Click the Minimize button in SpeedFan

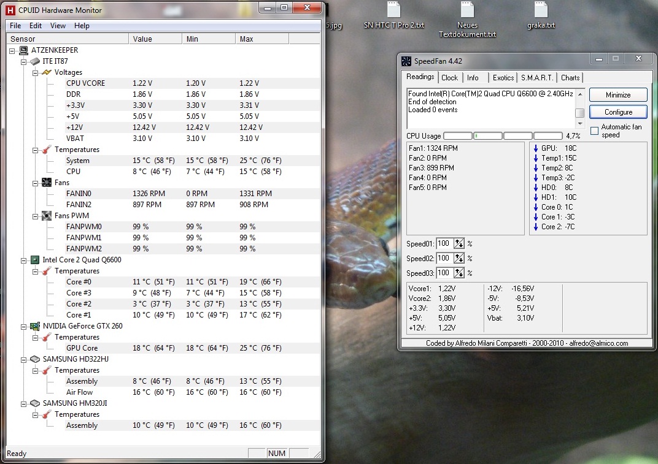pyautogui.click(x=618, y=95)
